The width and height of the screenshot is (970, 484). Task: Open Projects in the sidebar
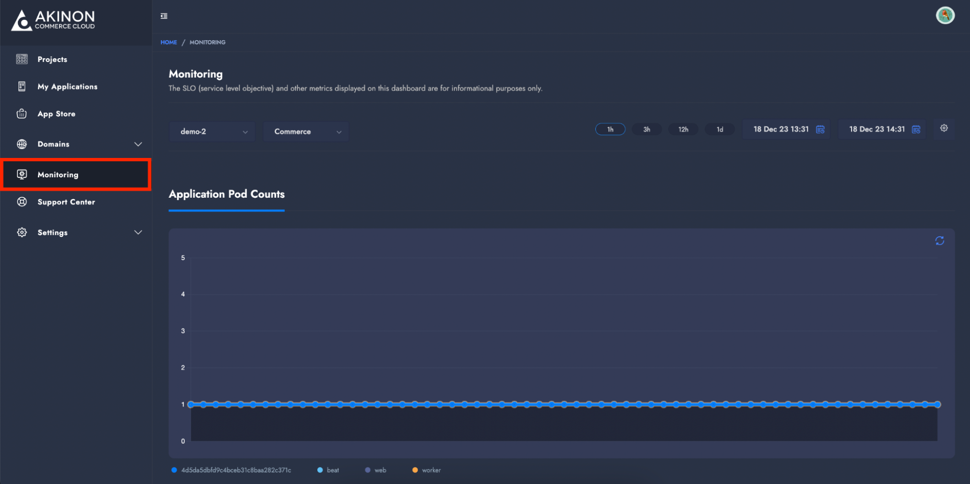tap(52, 60)
